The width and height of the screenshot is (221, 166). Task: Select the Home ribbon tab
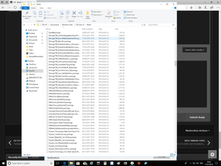(33, 8)
